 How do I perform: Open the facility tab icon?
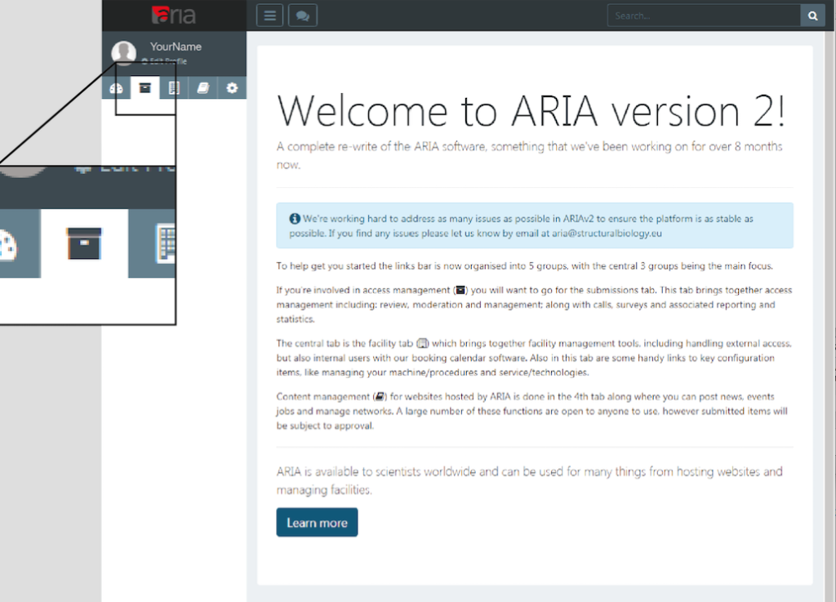pos(174,88)
